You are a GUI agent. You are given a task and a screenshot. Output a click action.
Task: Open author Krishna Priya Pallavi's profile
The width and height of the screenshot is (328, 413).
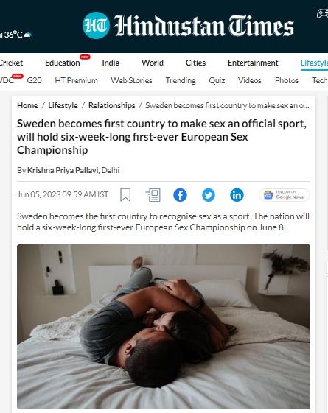click(63, 170)
